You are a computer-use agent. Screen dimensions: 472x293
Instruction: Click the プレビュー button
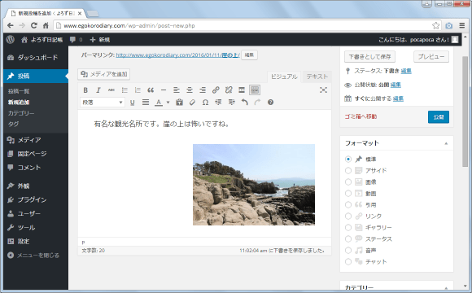pyautogui.click(x=431, y=57)
